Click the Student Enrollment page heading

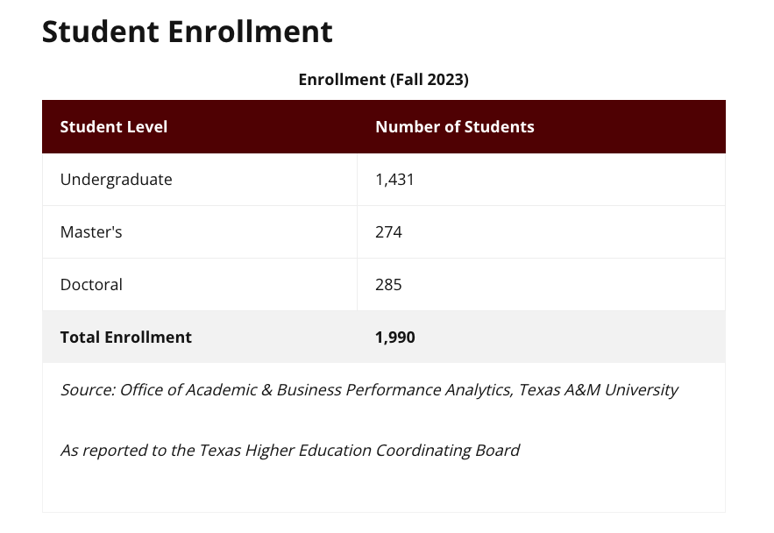[x=187, y=32]
